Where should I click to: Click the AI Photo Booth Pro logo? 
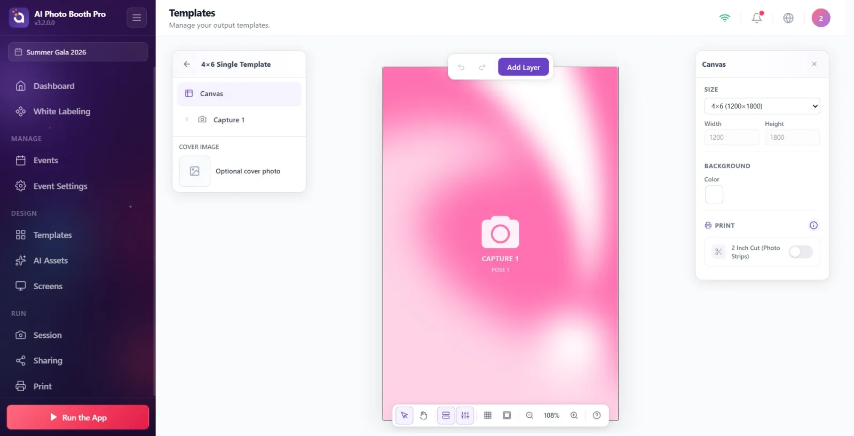pos(19,18)
